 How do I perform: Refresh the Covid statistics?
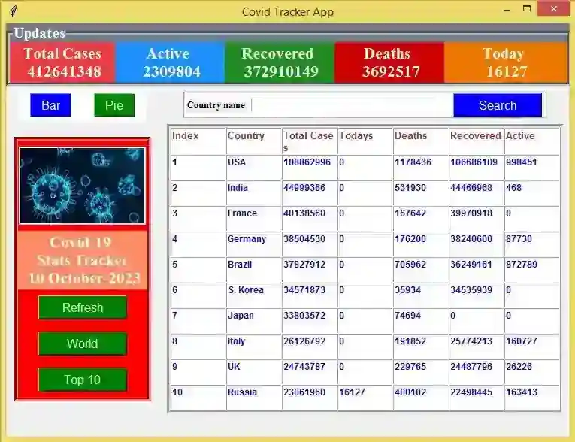(x=83, y=307)
